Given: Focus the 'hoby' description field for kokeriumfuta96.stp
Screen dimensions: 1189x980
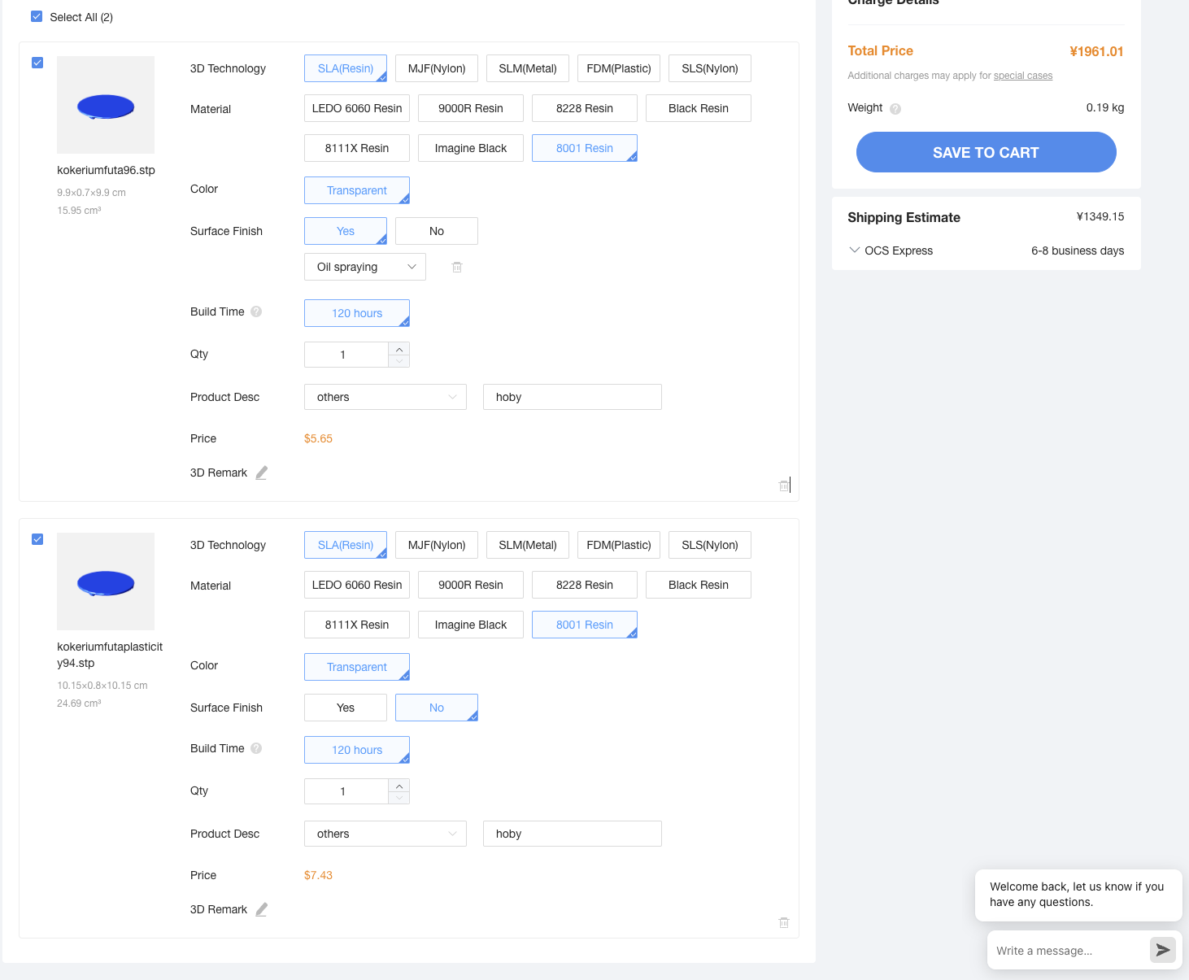Looking at the screenshot, I should (x=573, y=397).
